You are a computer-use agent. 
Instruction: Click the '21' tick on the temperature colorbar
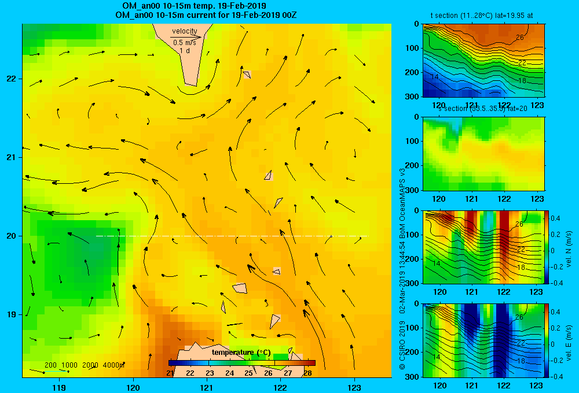click(x=170, y=373)
